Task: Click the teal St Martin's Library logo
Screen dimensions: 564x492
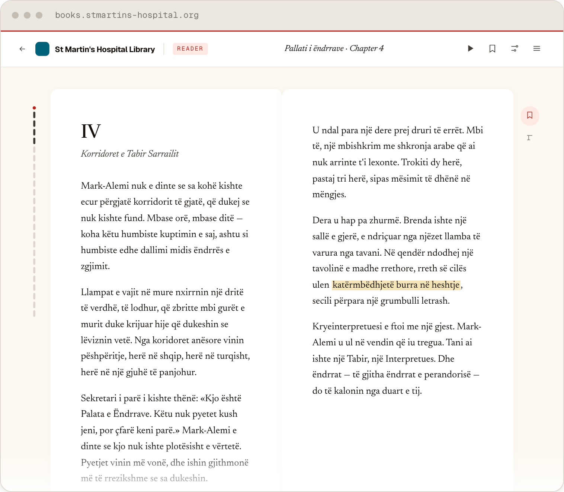Action: click(x=42, y=49)
